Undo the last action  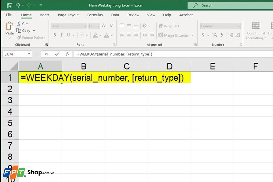tap(18, 5)
